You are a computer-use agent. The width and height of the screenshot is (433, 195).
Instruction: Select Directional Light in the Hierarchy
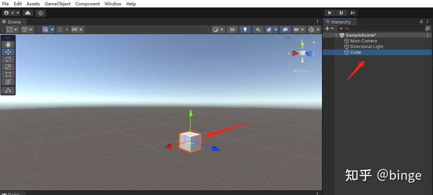click(x=367, y=47)
